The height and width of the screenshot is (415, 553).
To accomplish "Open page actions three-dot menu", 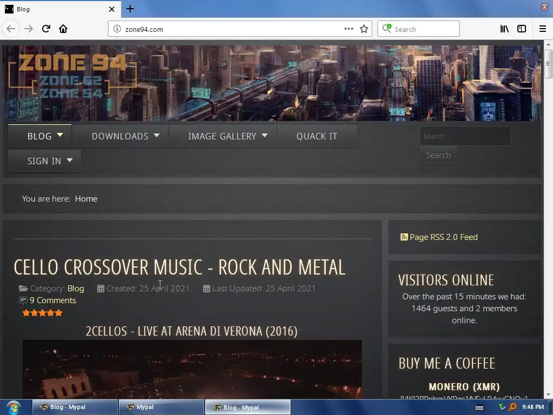I will pos(348,29).
